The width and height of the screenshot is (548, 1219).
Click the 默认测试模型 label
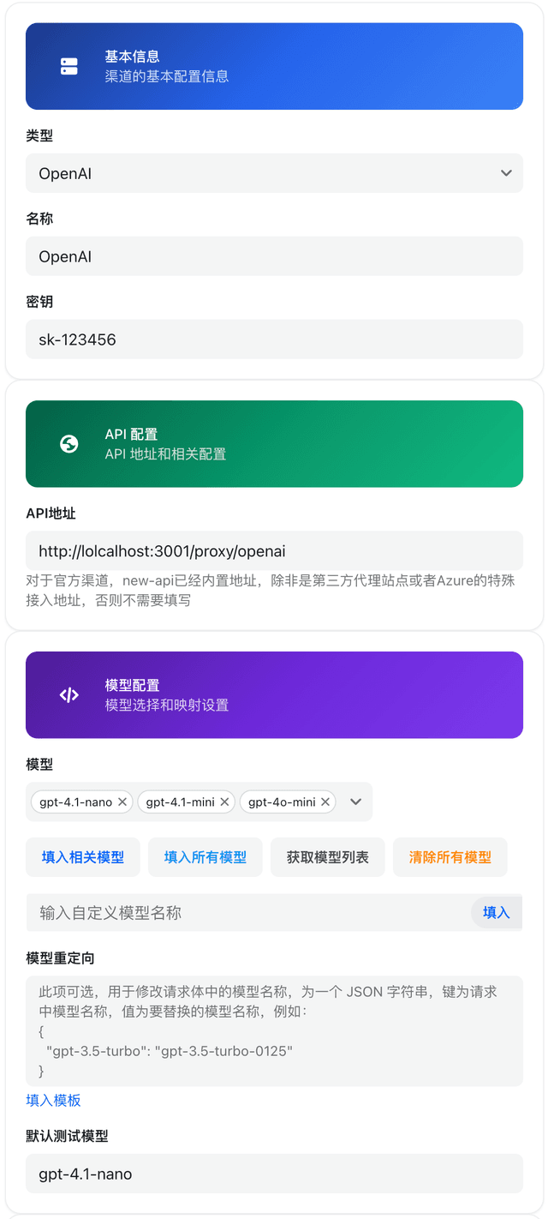(x=67, y=1136)
